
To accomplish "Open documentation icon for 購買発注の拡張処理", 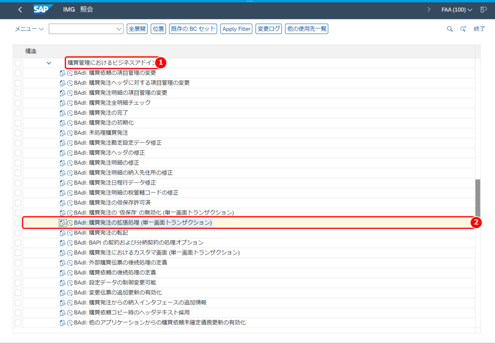I will pyautogui.click(x=62, y=223).
